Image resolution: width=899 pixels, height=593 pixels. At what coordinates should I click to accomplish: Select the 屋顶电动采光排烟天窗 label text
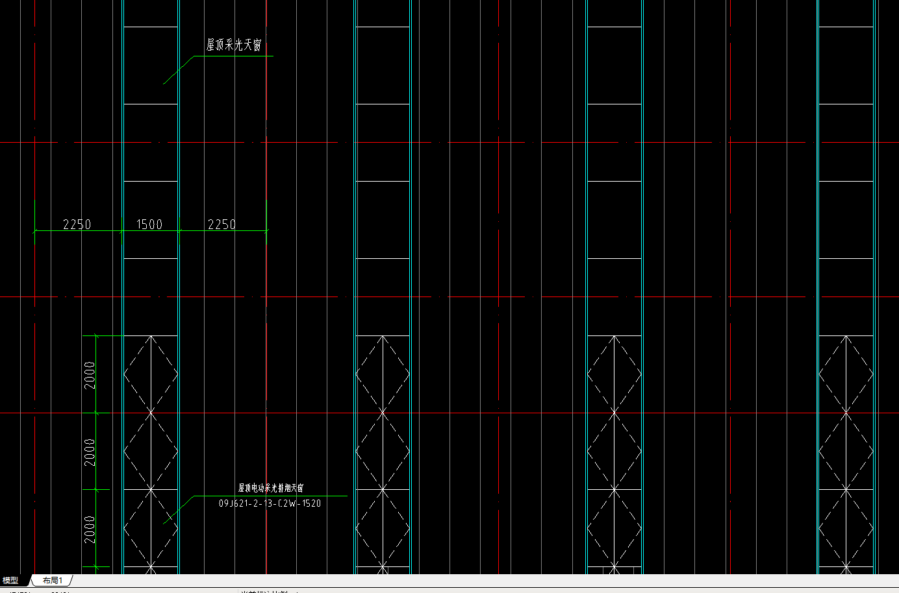pyautogui.click(x=270, y=488)
